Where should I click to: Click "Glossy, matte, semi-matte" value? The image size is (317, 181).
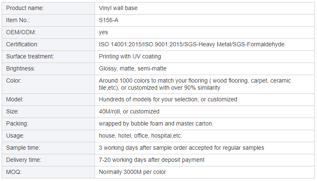point(133,68)
